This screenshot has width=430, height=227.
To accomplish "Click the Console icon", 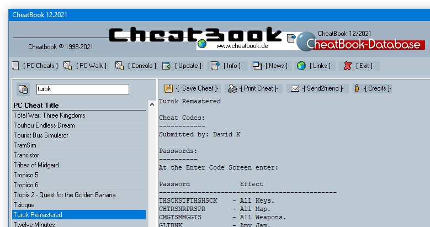I will coord(119,66).
